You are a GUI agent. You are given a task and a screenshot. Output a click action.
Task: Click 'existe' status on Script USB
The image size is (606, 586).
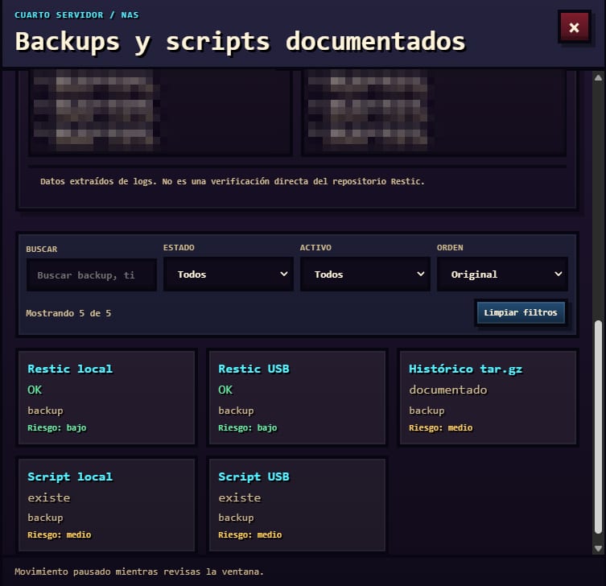pos(240,497)
